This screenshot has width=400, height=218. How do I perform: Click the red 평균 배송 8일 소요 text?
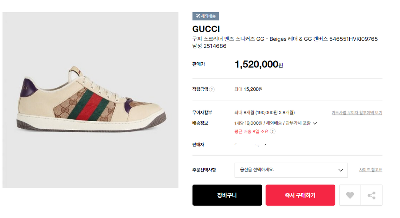tap(251, 131)
